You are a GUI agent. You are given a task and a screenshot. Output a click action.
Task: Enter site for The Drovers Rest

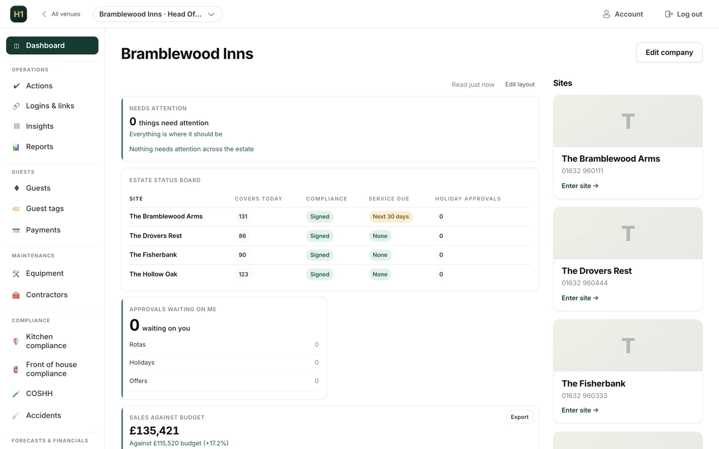tap(580, 298)
